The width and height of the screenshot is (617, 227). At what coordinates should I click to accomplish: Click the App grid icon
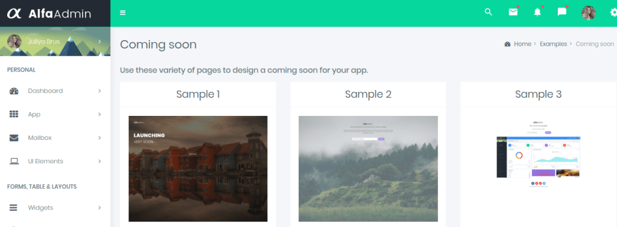(14, 114)
